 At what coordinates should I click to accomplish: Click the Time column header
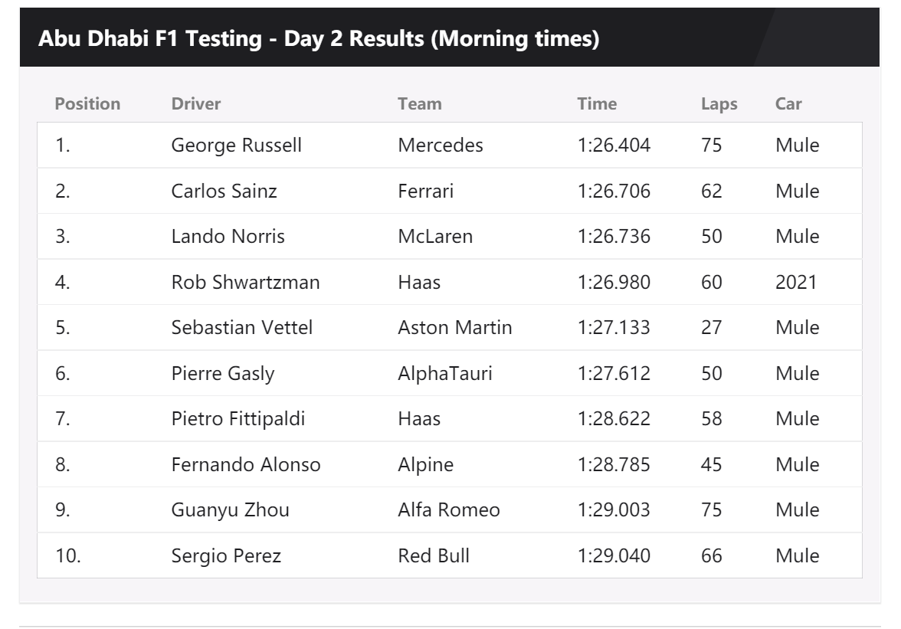[597, 103]
